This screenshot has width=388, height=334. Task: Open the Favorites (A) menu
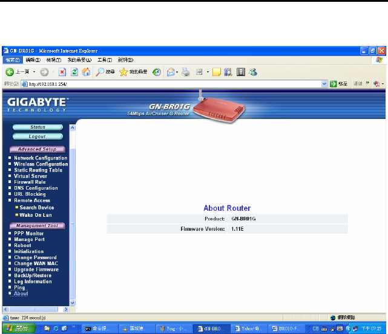[x=79, y=60]
